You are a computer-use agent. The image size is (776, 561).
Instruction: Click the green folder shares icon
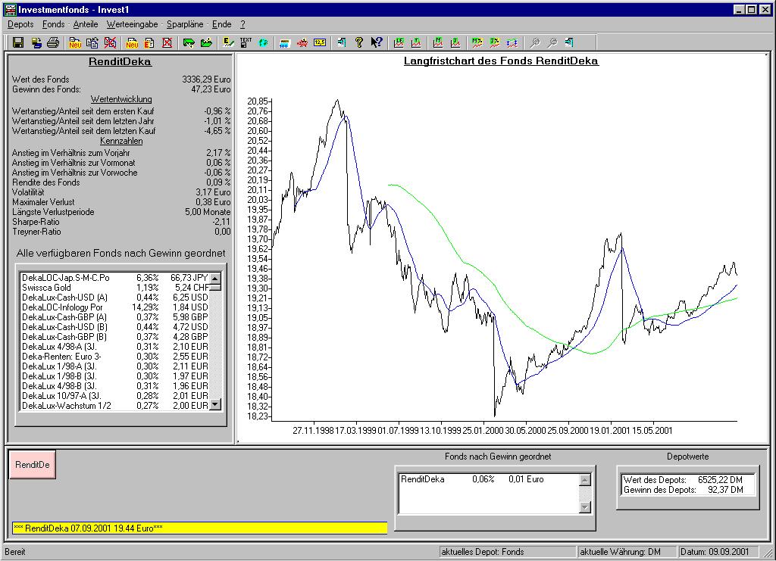pos(206,42)
